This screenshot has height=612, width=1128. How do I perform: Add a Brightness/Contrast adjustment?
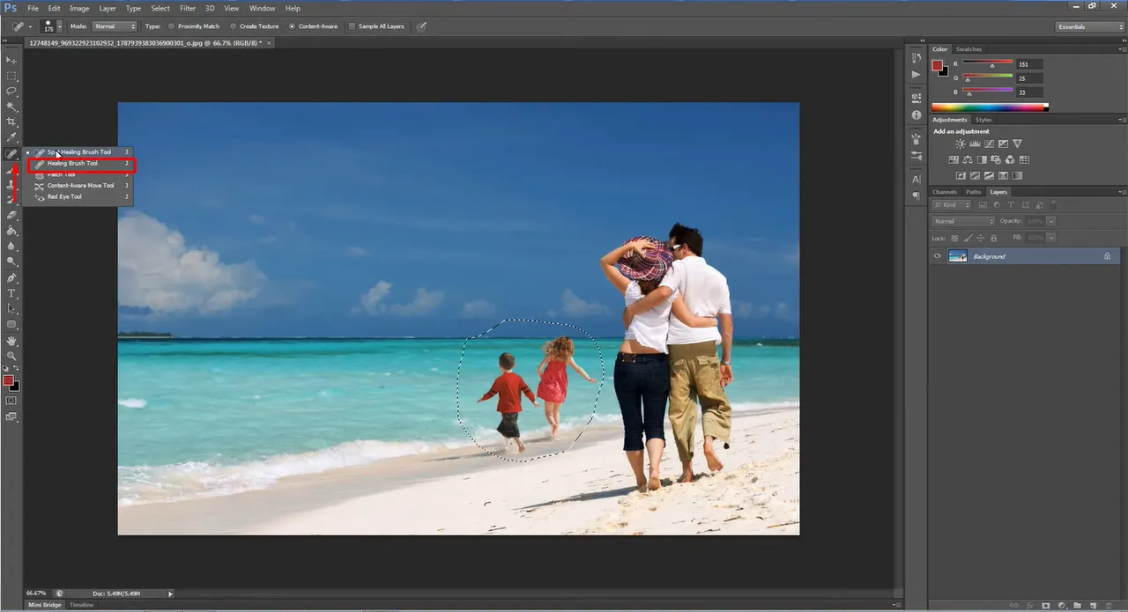(960, 144)
